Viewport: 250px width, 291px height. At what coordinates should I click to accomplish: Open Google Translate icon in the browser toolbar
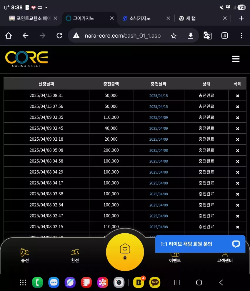(207, 35)
